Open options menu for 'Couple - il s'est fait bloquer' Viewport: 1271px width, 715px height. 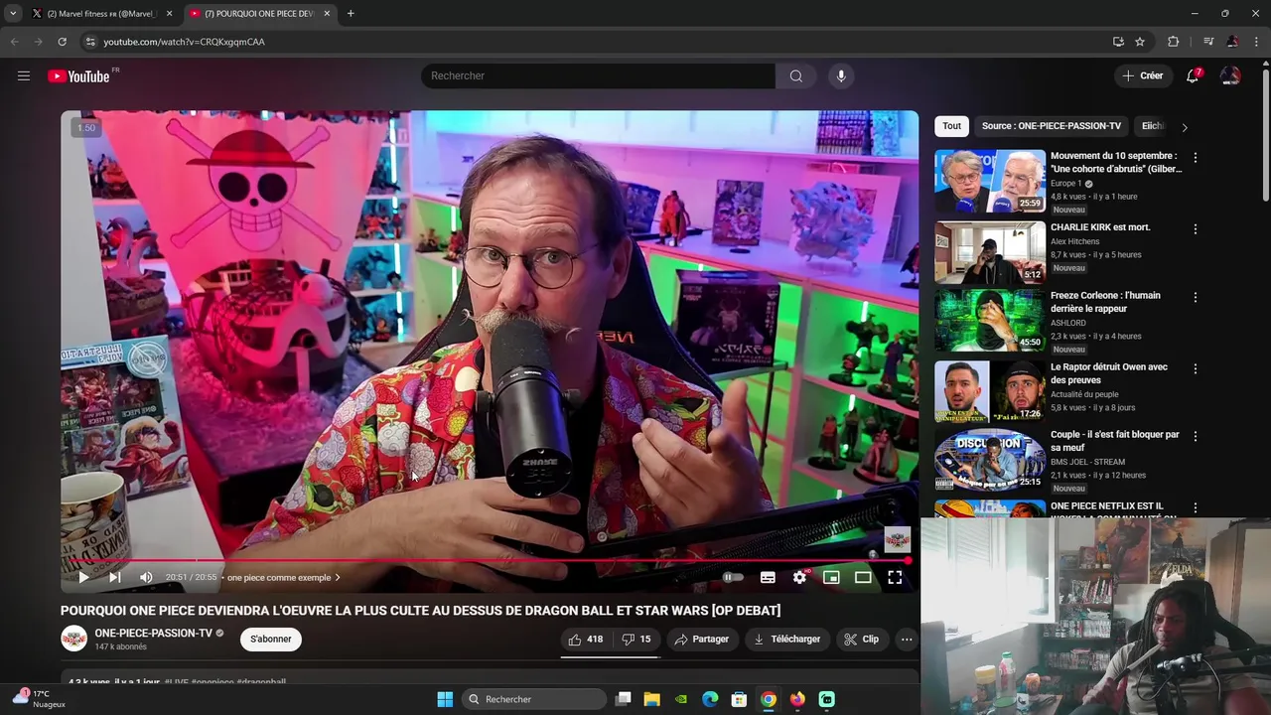pyautogui.click(x=1196, y=436)
